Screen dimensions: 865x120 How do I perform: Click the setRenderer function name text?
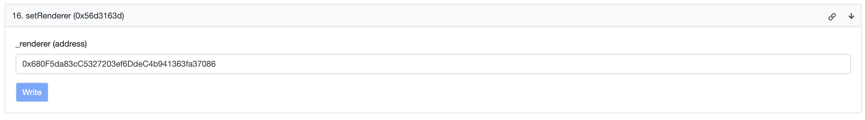tap(48, 16)
